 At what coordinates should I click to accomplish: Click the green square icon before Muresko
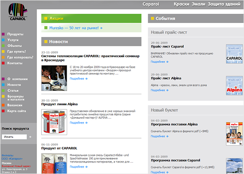tap(46, 28)
